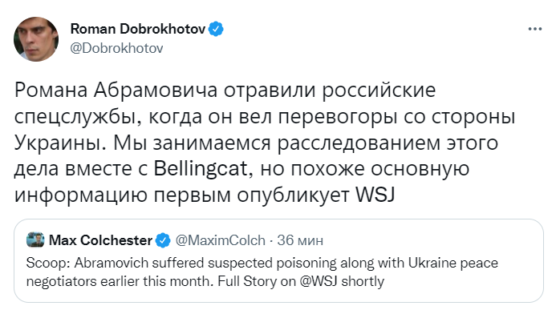This screenshot has height=310, width=556.
Task: Click the Max Colchester name in quote
Action: click(101, 240)
